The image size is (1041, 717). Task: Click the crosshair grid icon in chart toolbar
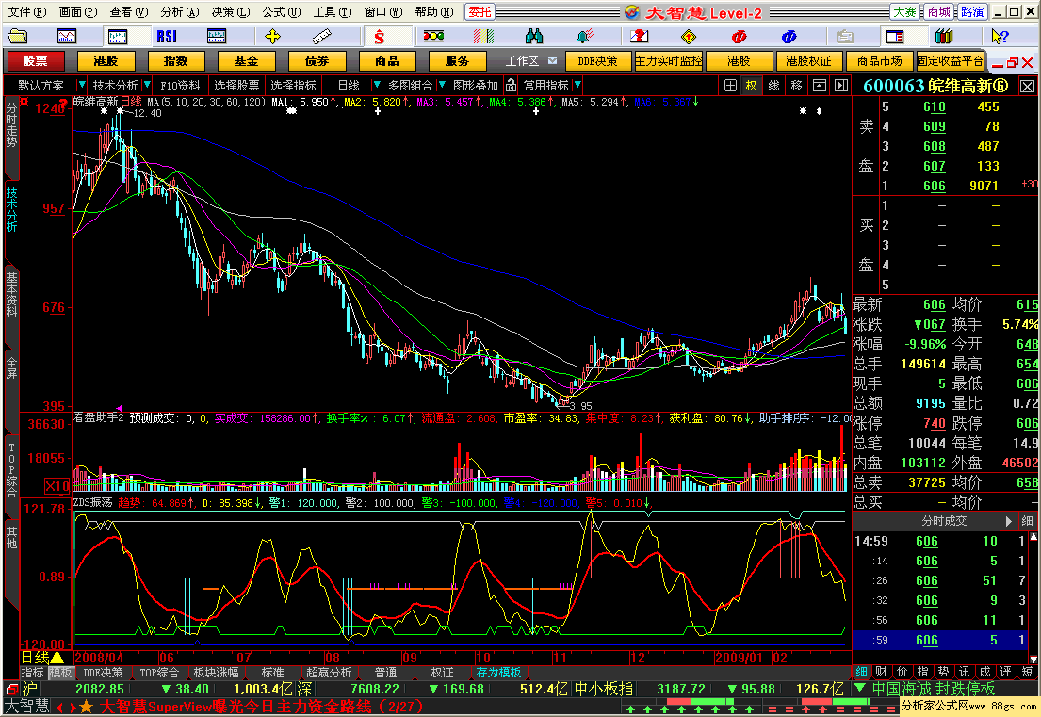[730, 85]
